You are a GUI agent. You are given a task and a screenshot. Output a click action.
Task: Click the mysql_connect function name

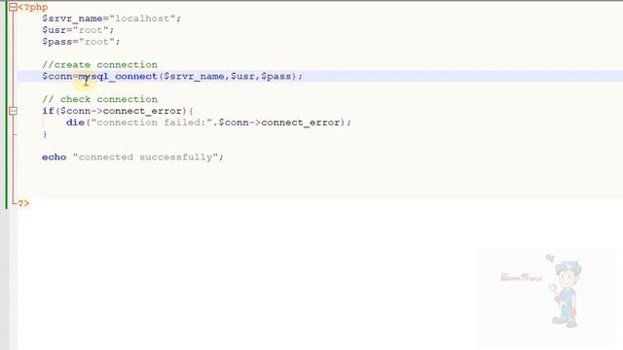point(118,76)
